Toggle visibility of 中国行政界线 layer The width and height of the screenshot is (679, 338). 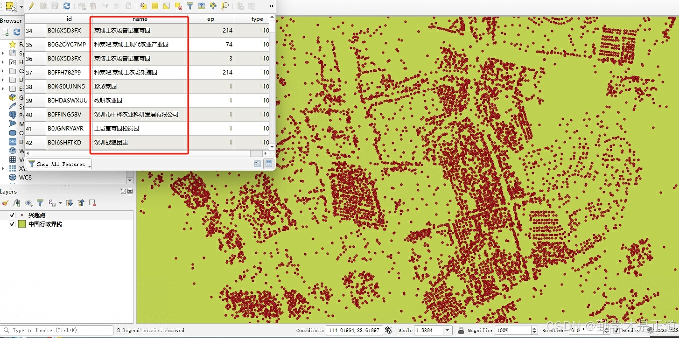12,224
